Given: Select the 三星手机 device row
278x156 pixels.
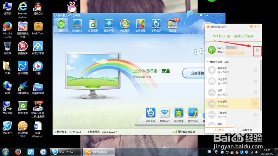Looking at the screenshot, I should 232,115.
